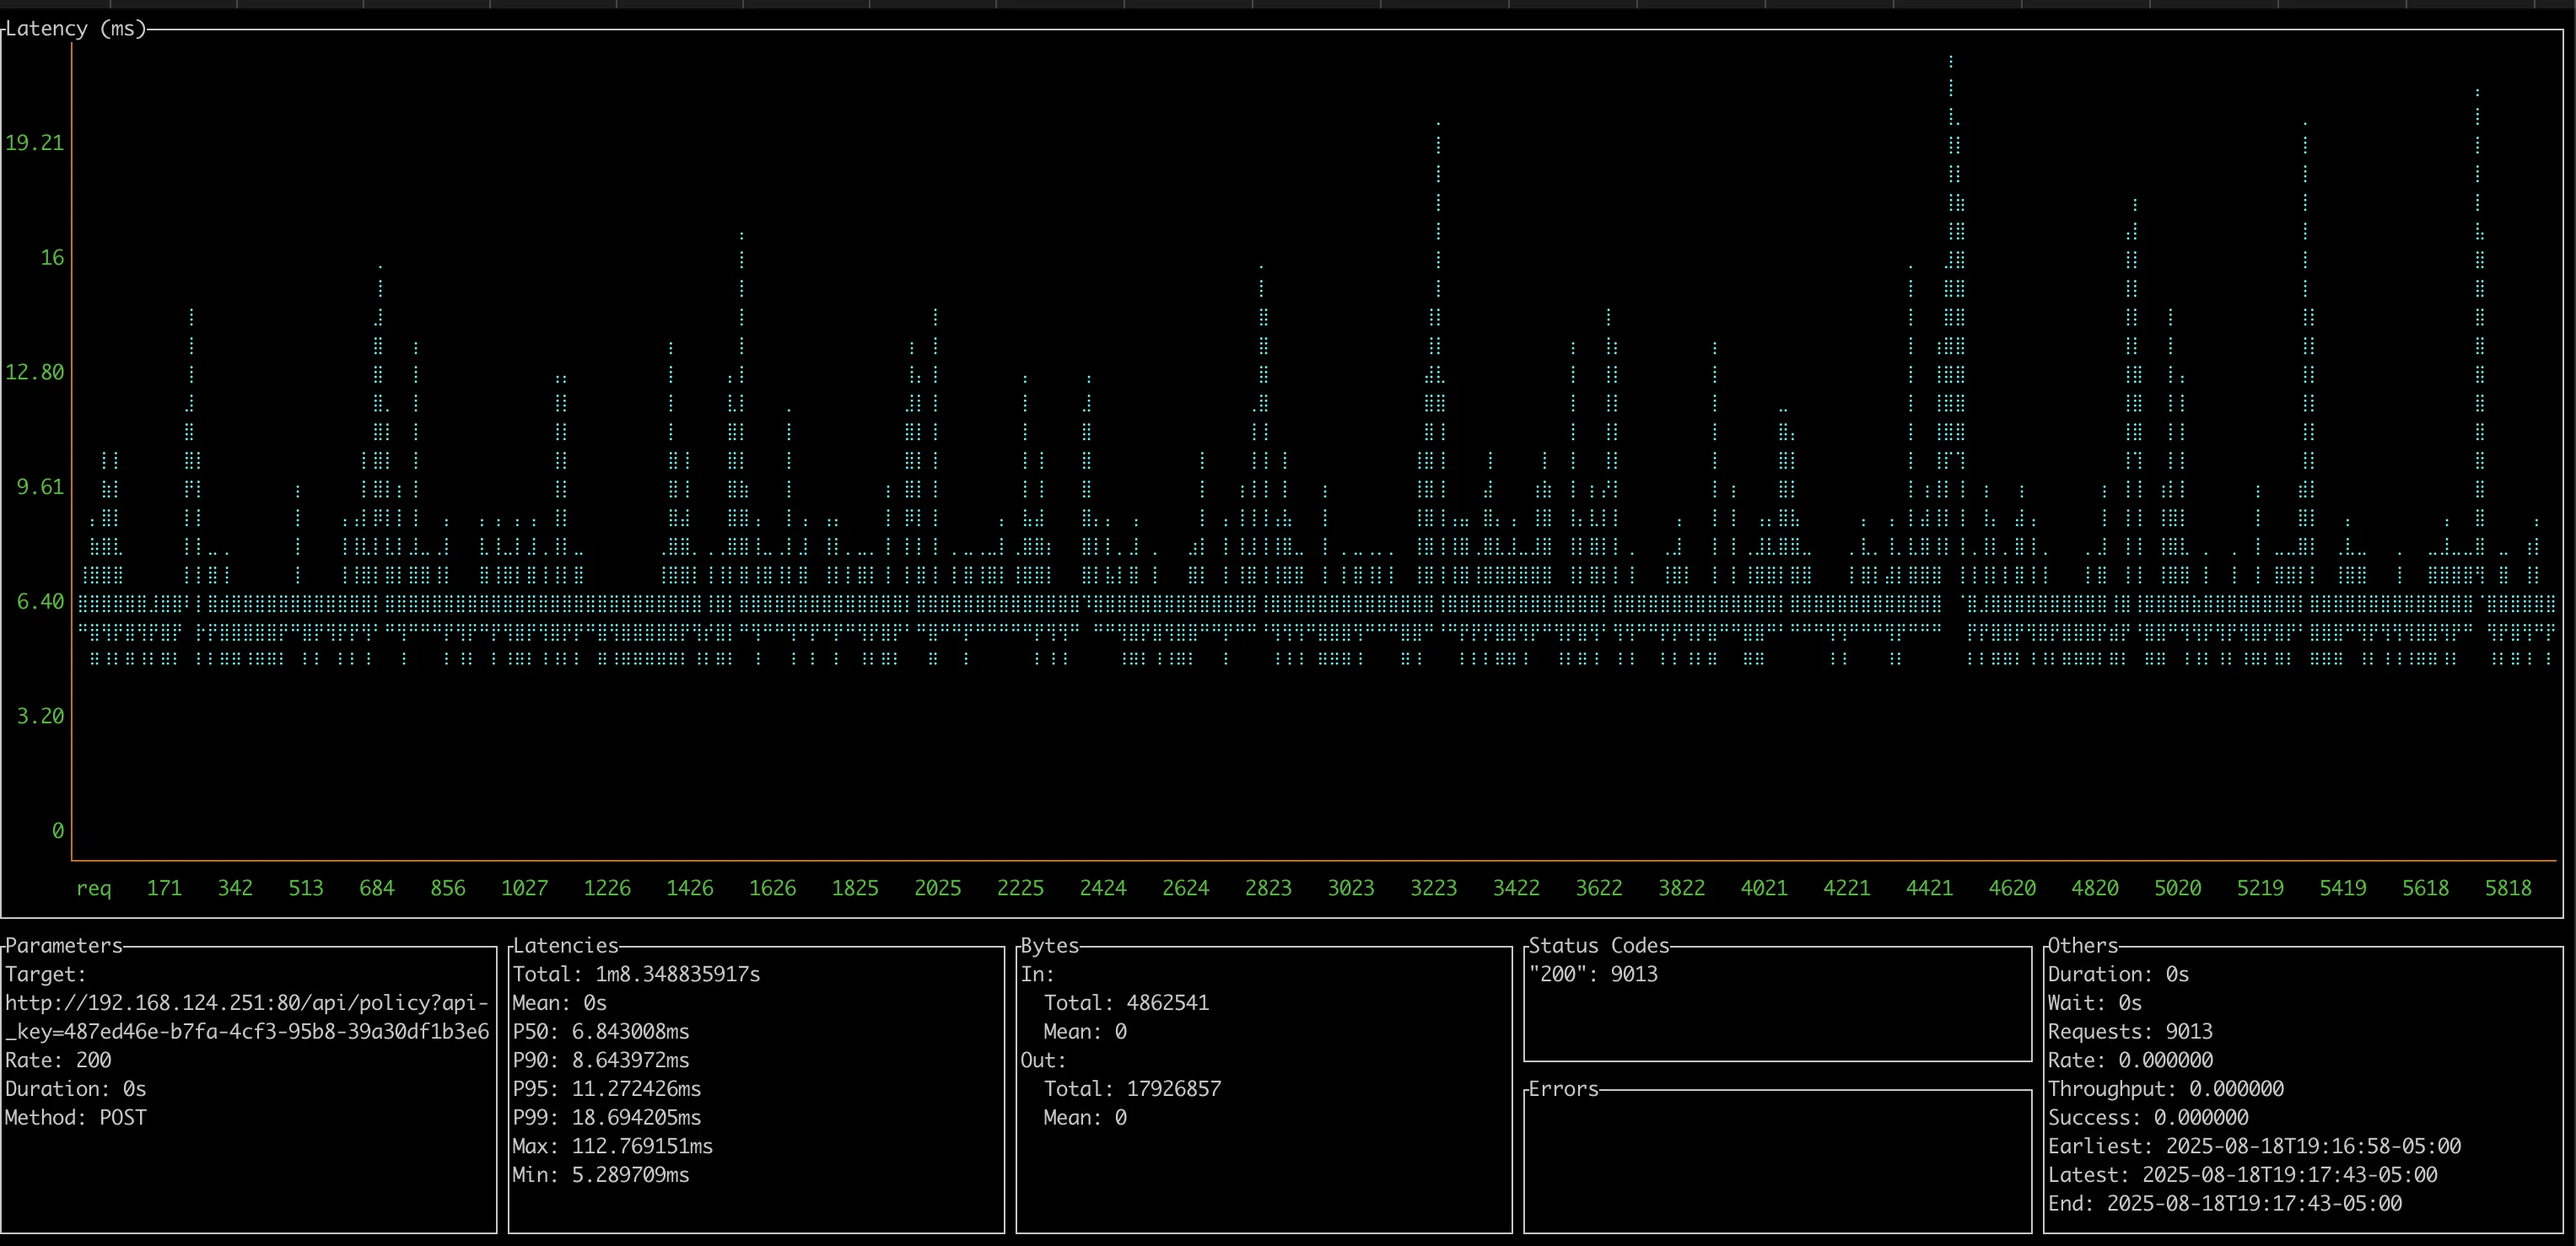Click 'Min: 5.289709ms' line
2576x1246 pixels.
pyautogui.click(x=601, y=1175)
